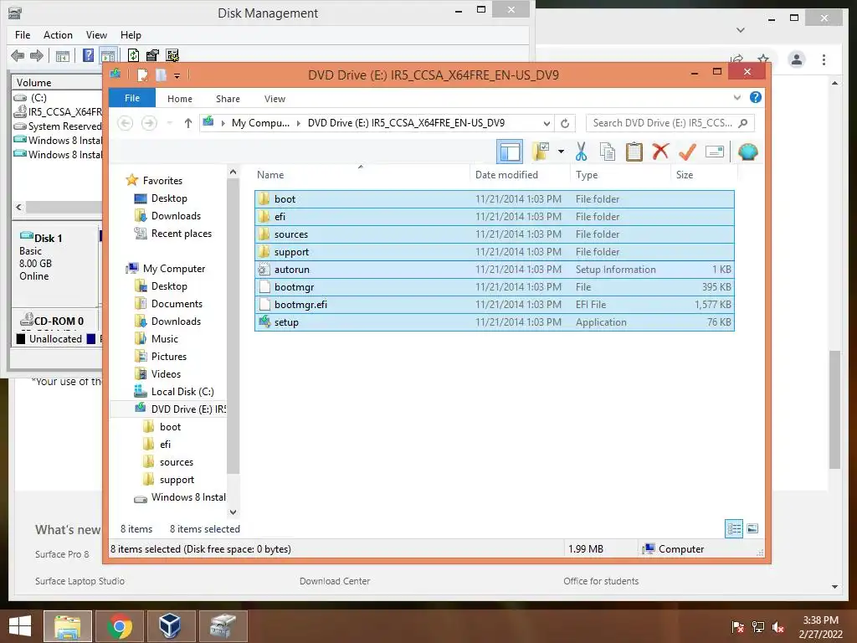Click navigation pane scroll down arrow
The height and width of the screenshot is (643, 857).
[x=233, y=512]
